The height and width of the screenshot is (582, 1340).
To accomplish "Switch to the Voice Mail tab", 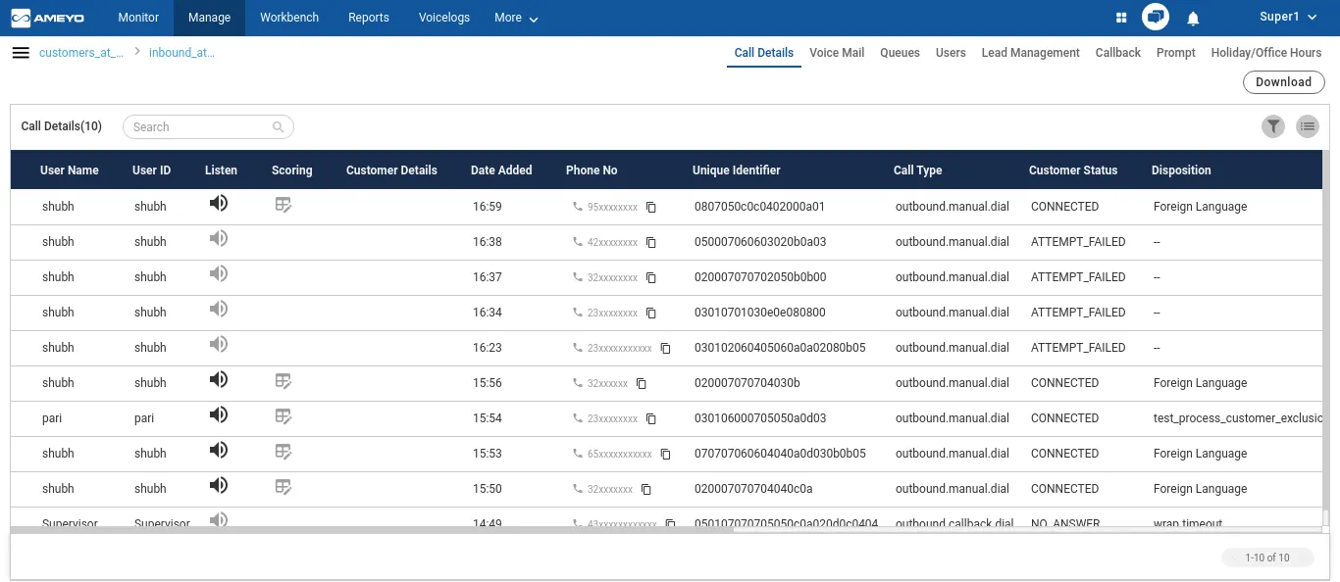I will click(x=837, y=53).
